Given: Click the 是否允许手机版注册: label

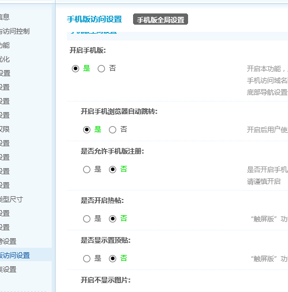Looking at the screenshot, I should coord(112,151).
